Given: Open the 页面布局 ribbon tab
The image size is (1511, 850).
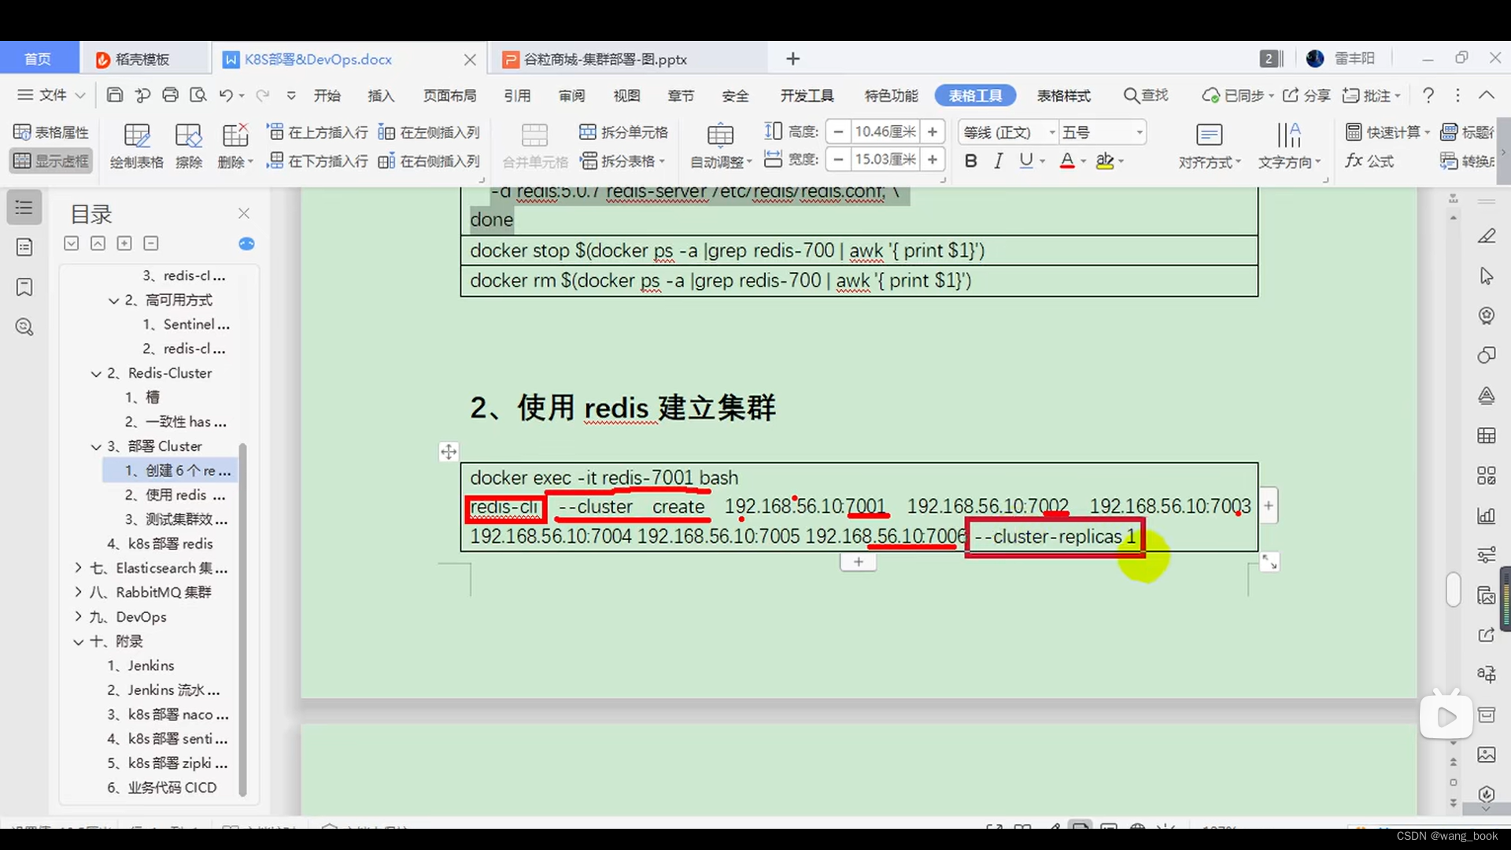Looking at the screenshot, I should pyautogui.click(x=449, y=95).
